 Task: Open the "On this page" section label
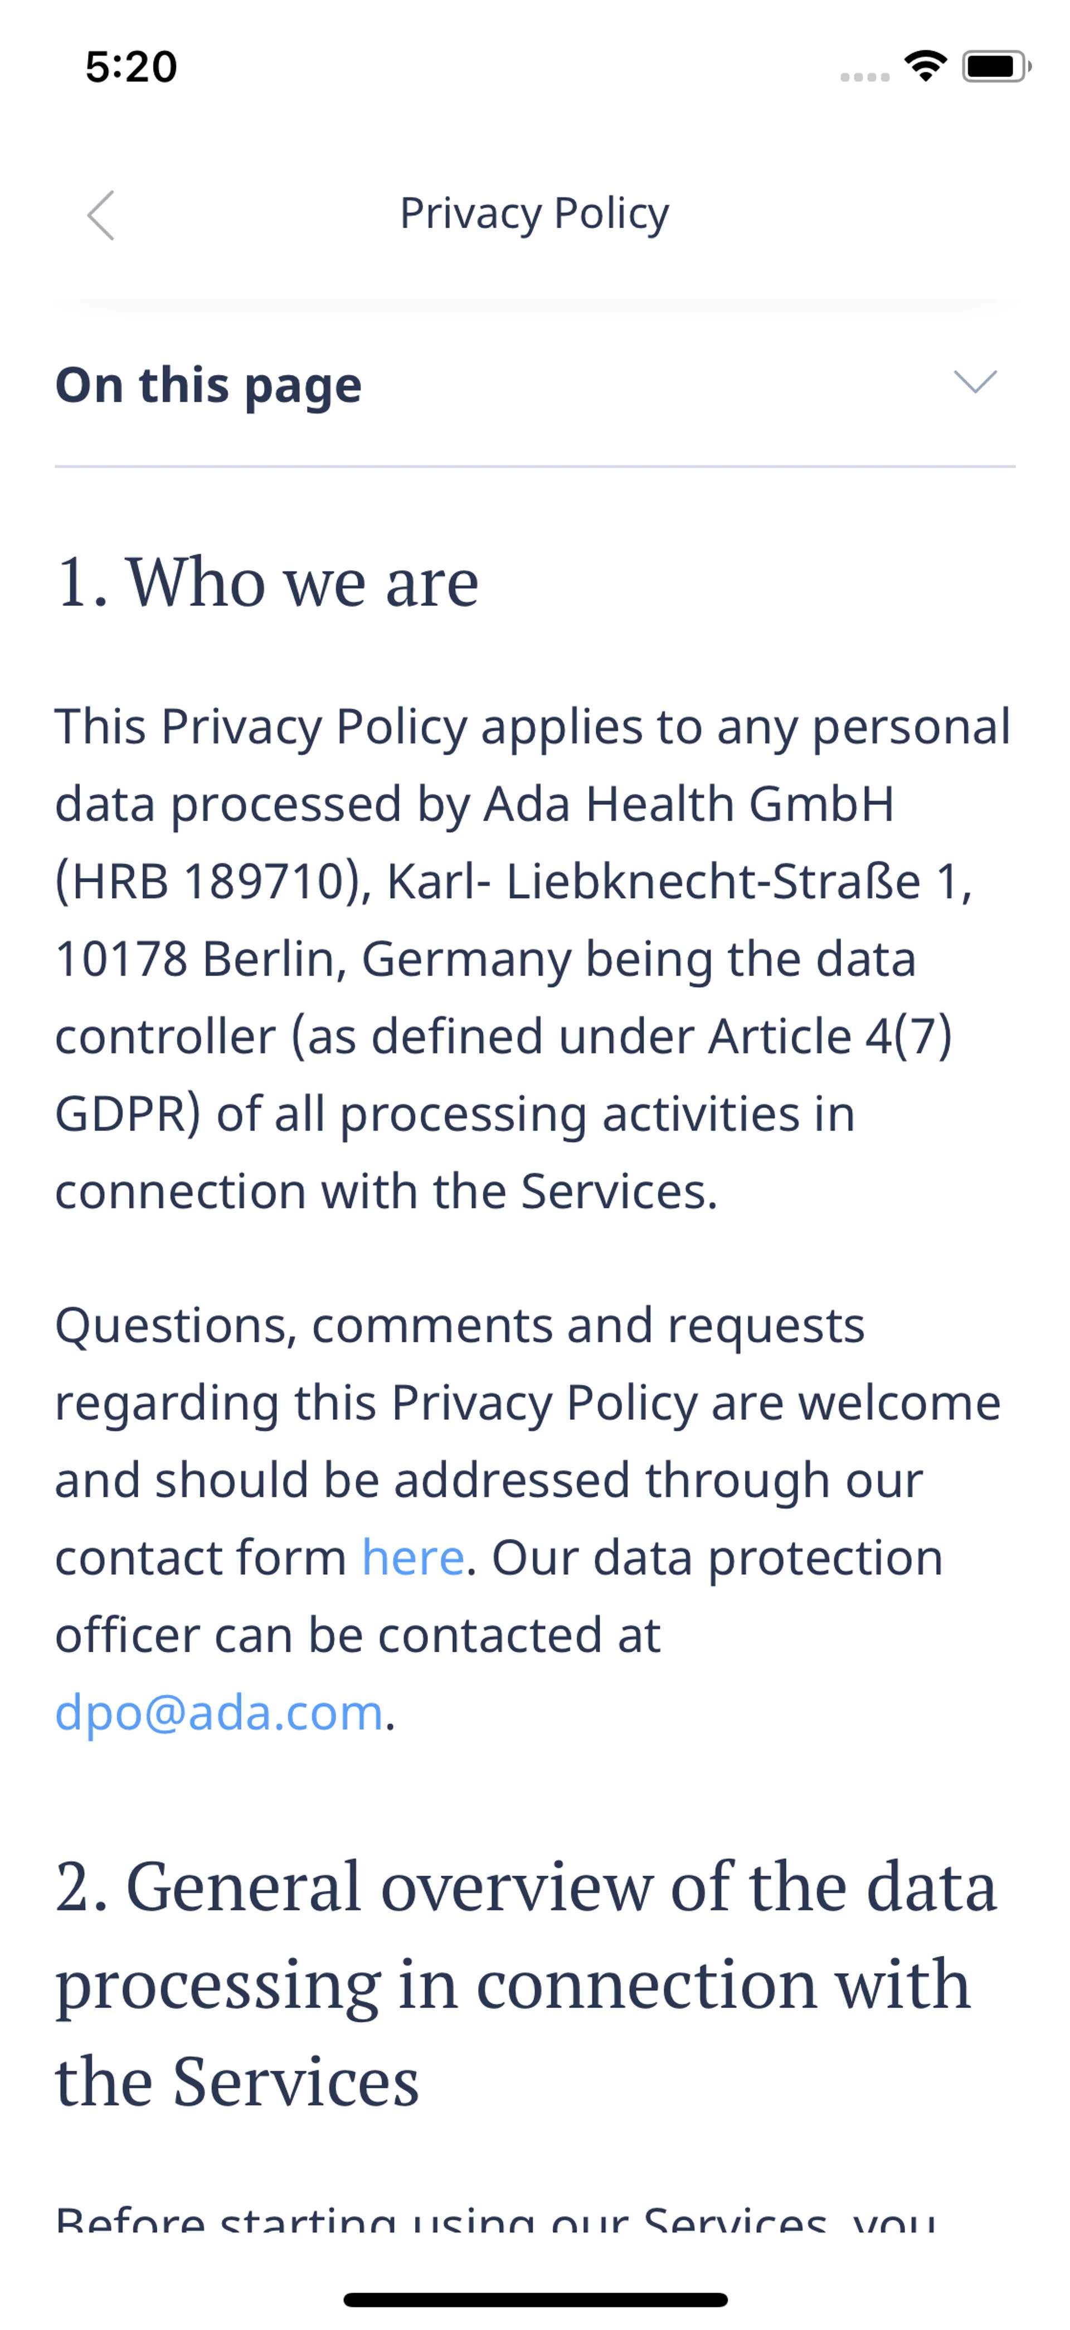[209, 385]
